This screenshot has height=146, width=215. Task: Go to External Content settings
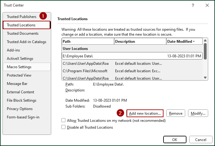(x=27, y=92)
